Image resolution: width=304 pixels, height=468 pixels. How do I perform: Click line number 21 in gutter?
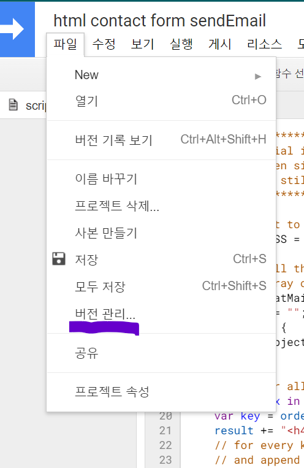coord(165,431)
